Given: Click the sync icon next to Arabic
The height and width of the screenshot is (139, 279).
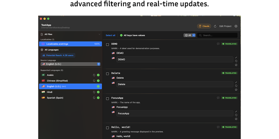Looking at the screenshot, I should point(94,75).
